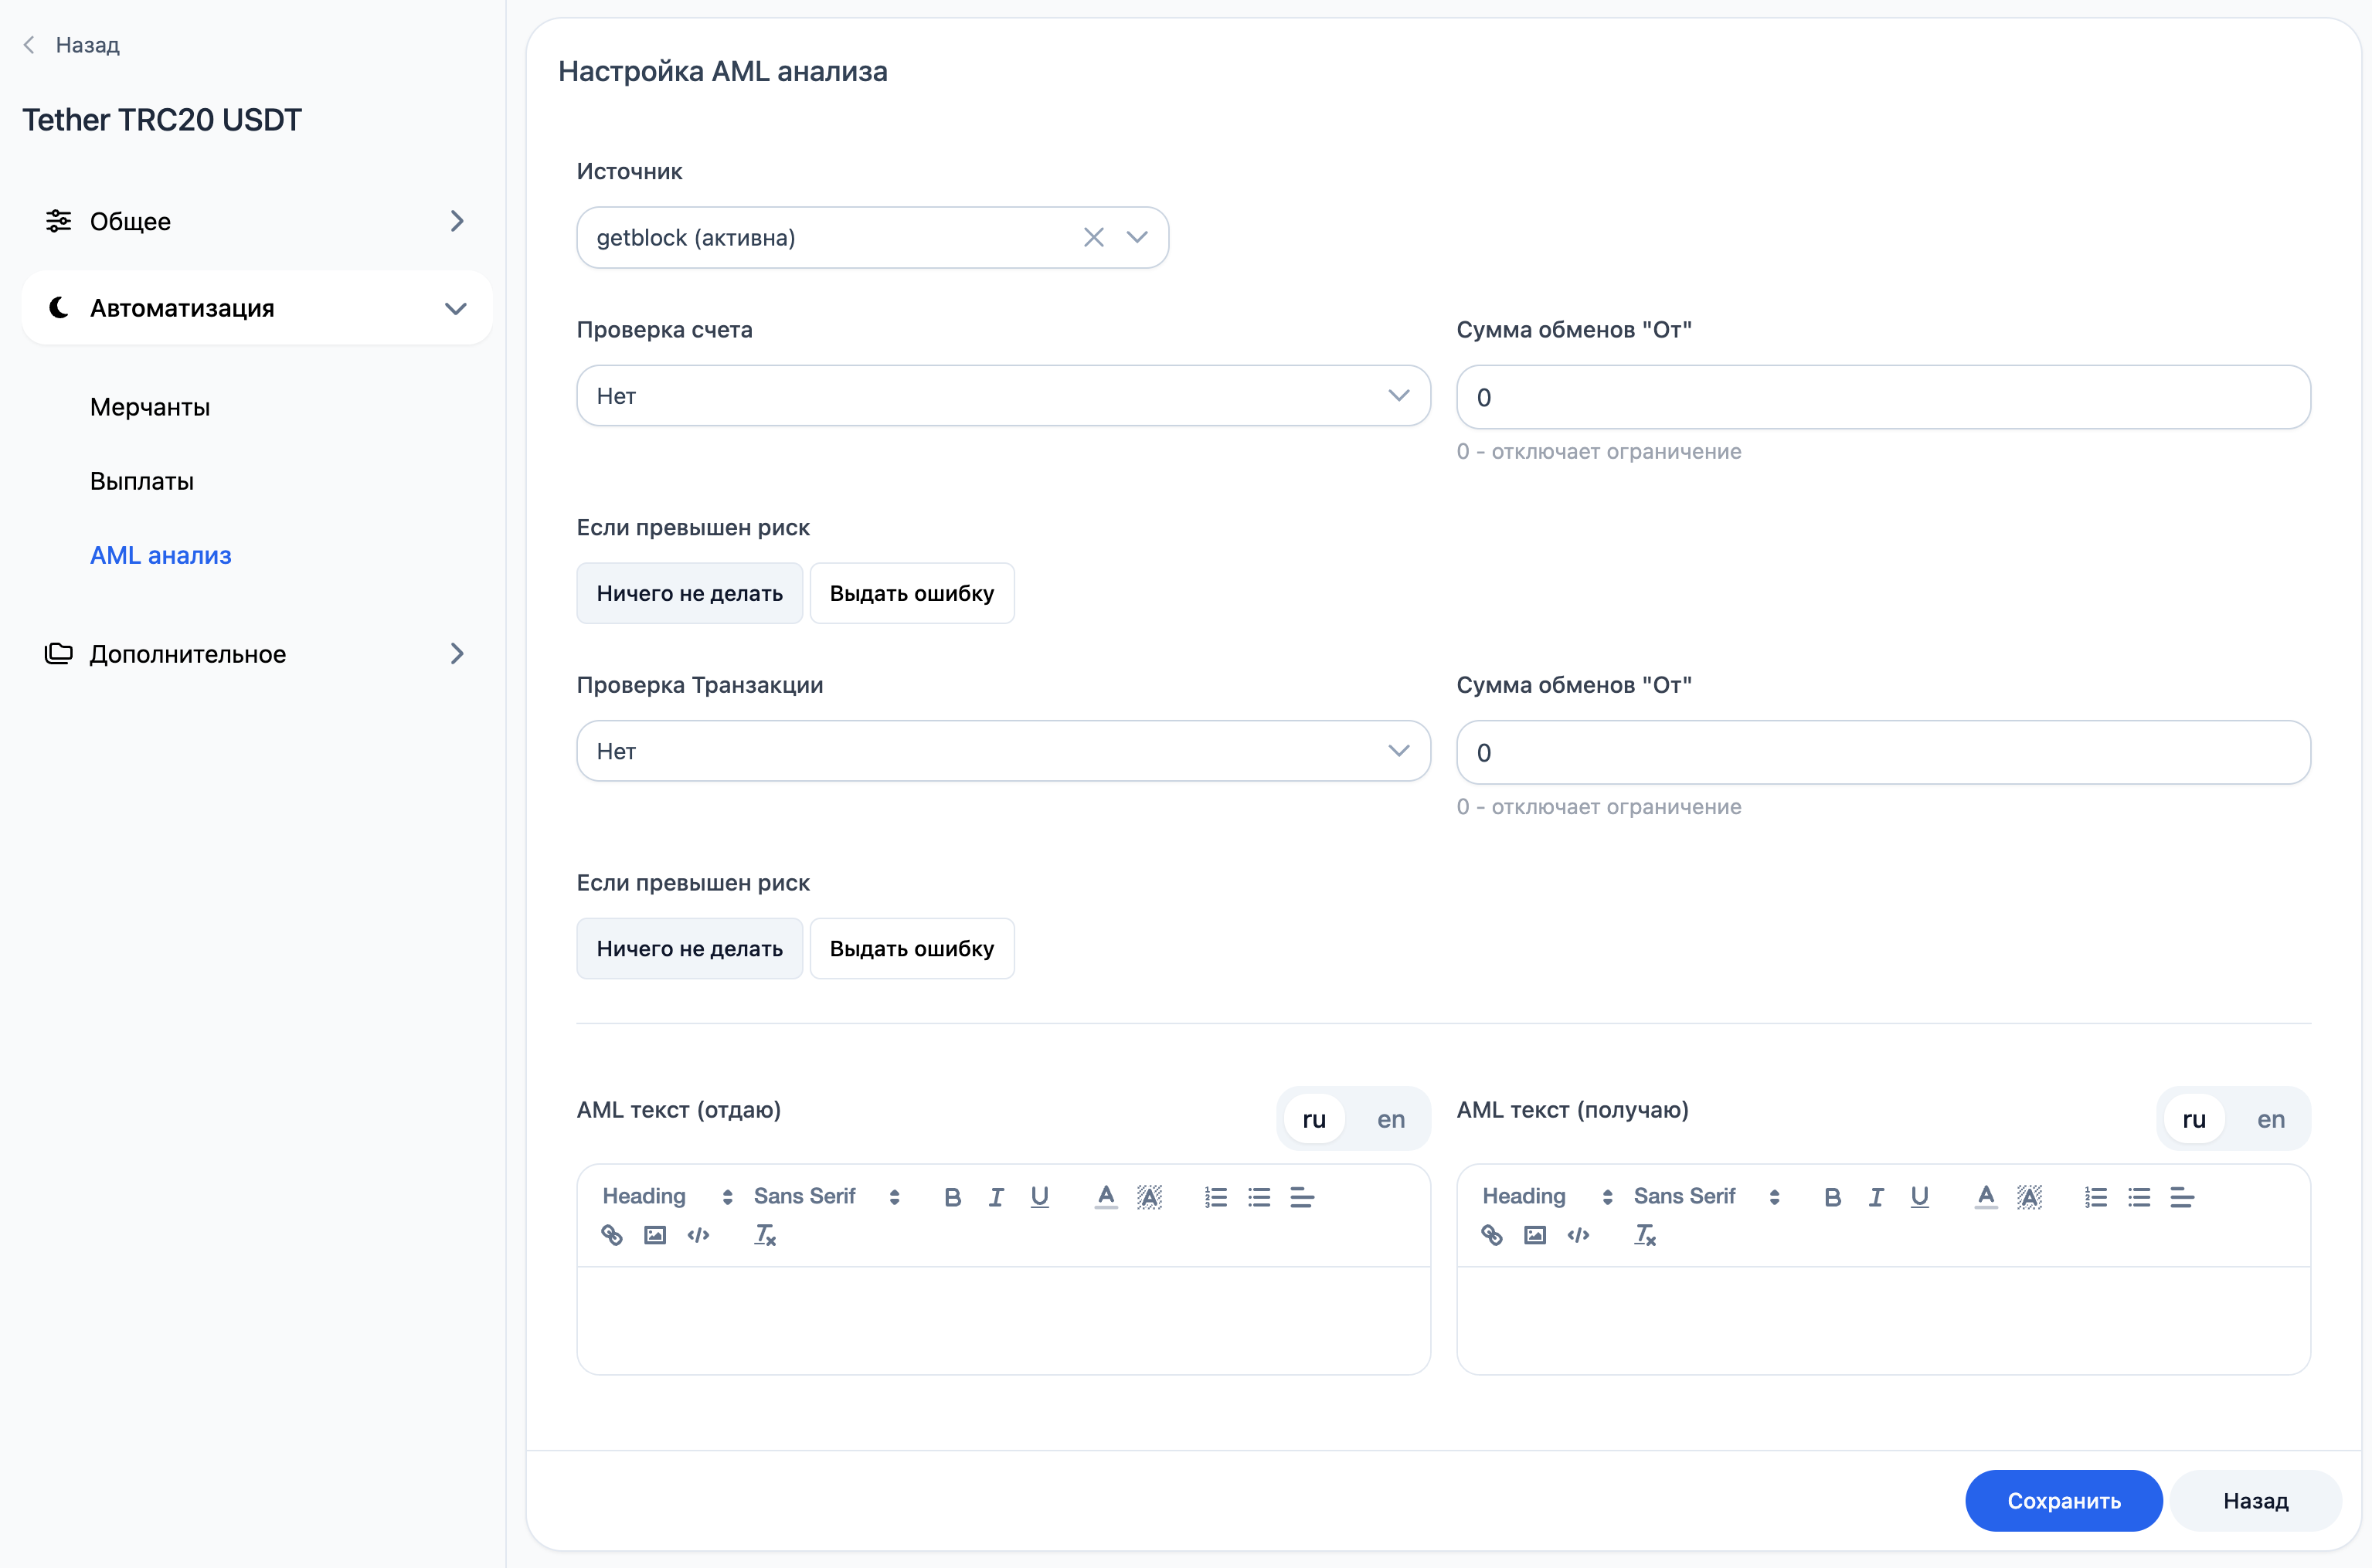Open Heading dropdown in отдаю editor
Viewport: 2372px width, 1568px height.
coord(667,1197)
